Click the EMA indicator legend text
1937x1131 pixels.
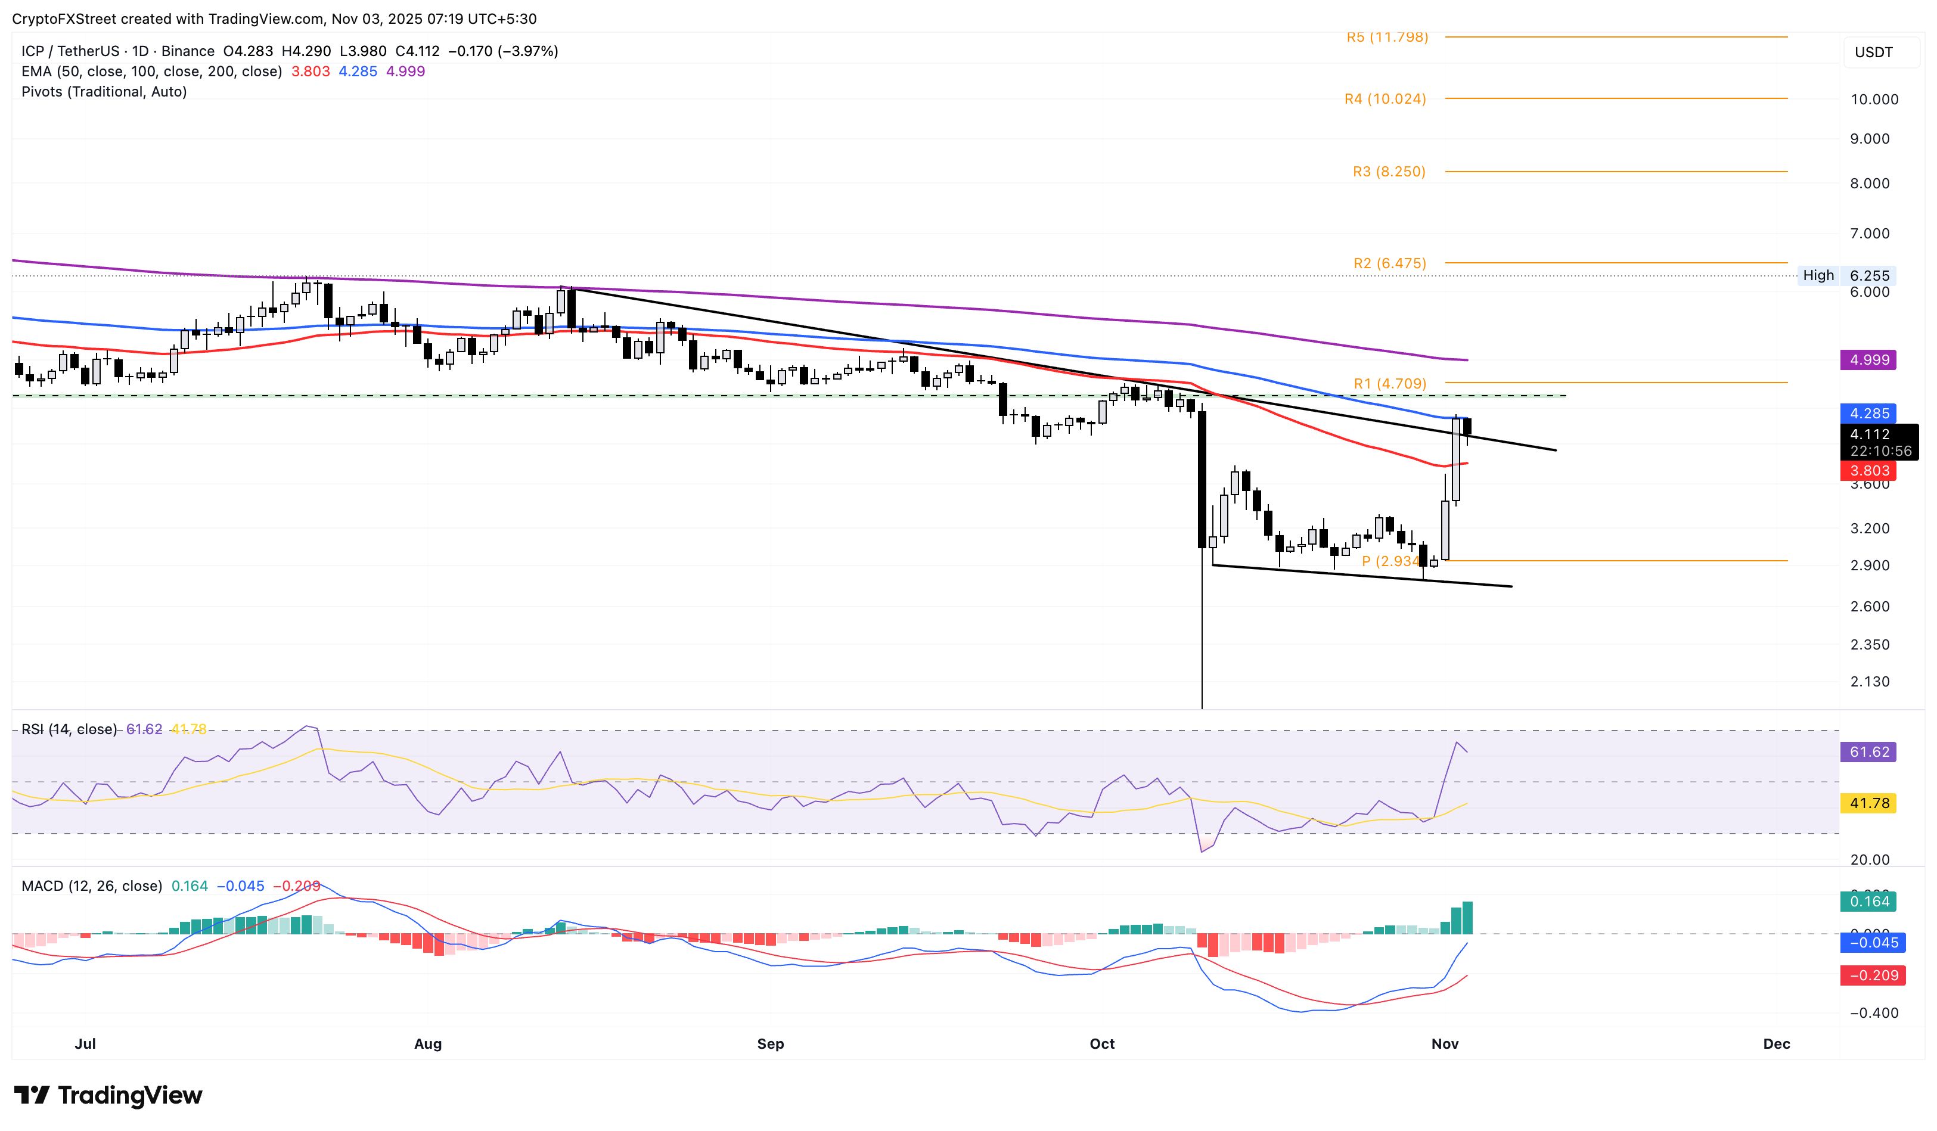(x=151, y=72)
